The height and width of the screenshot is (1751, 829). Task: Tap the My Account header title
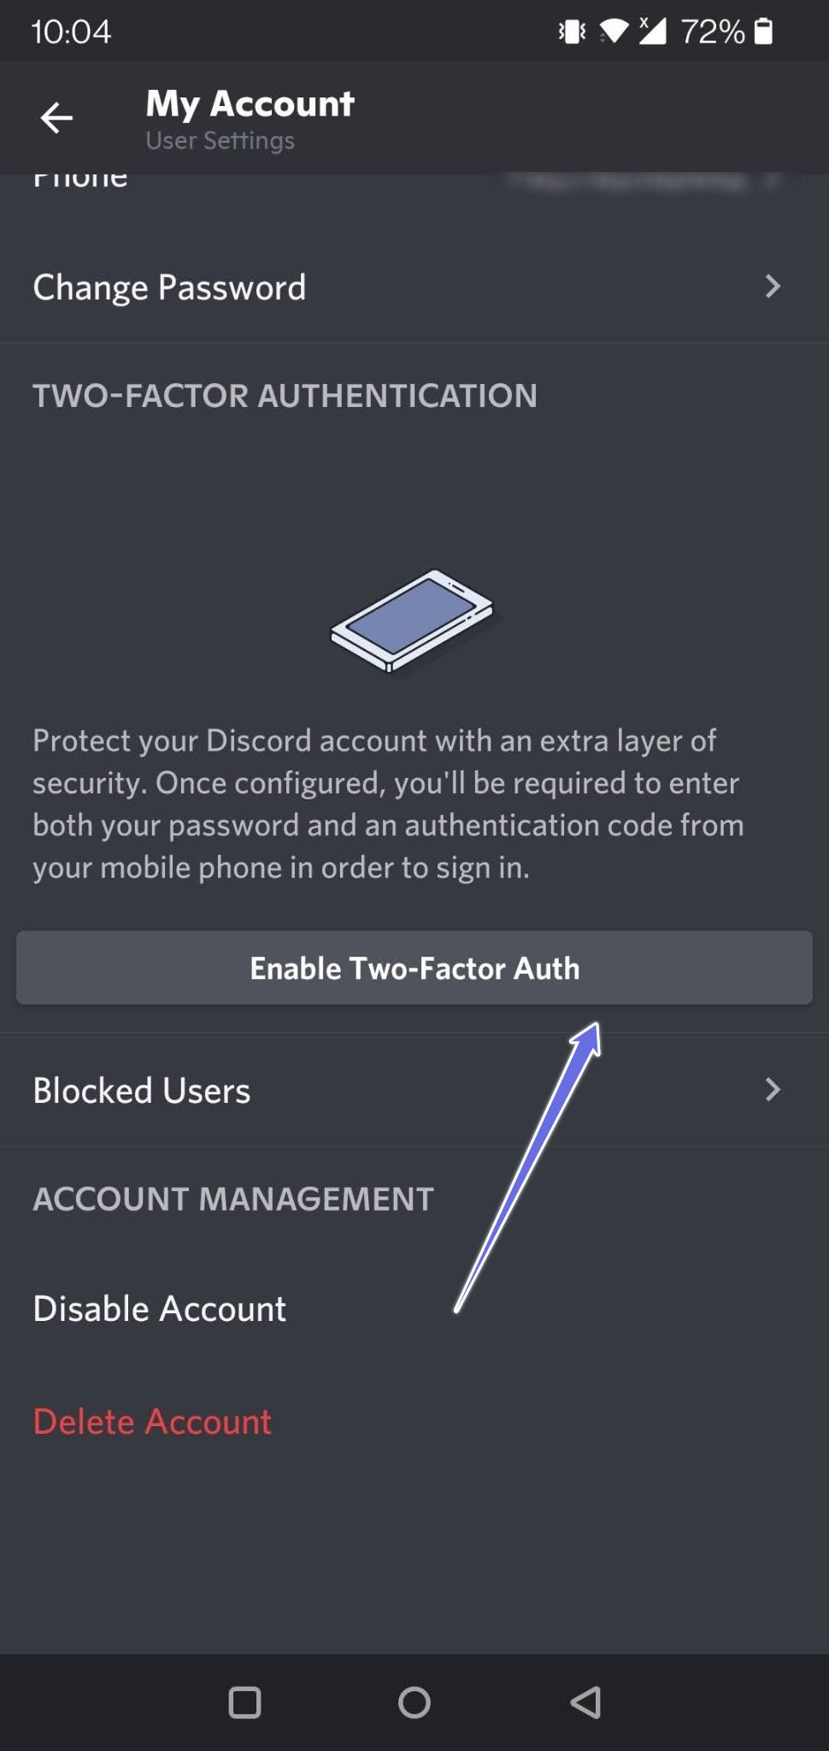tap(250, 103)
